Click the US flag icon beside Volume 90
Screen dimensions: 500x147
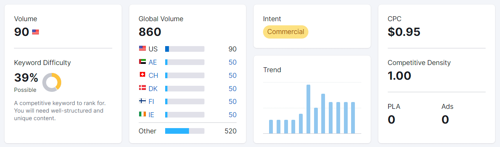tap(36, 32)
